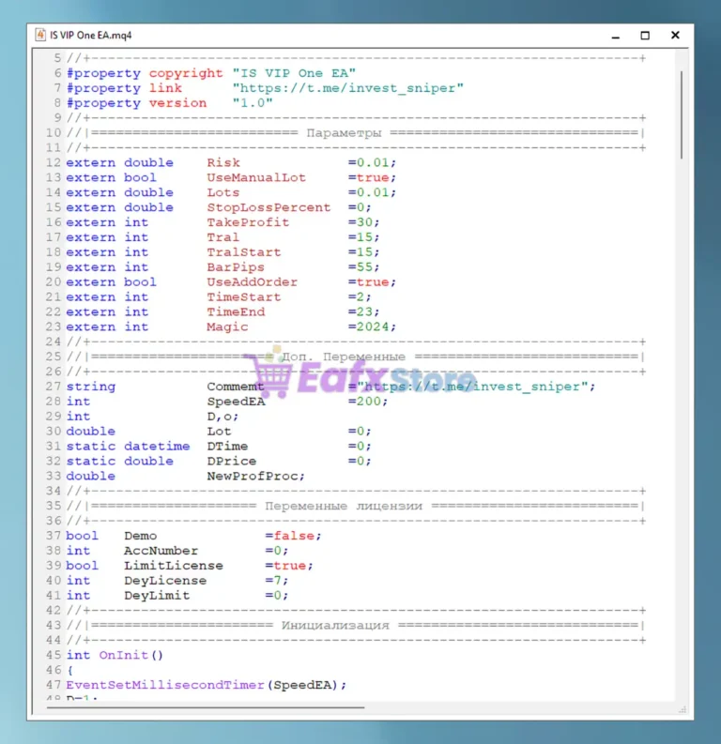Click the version value "1.0"
Screen dimensions: 721x744
point(253,103)
